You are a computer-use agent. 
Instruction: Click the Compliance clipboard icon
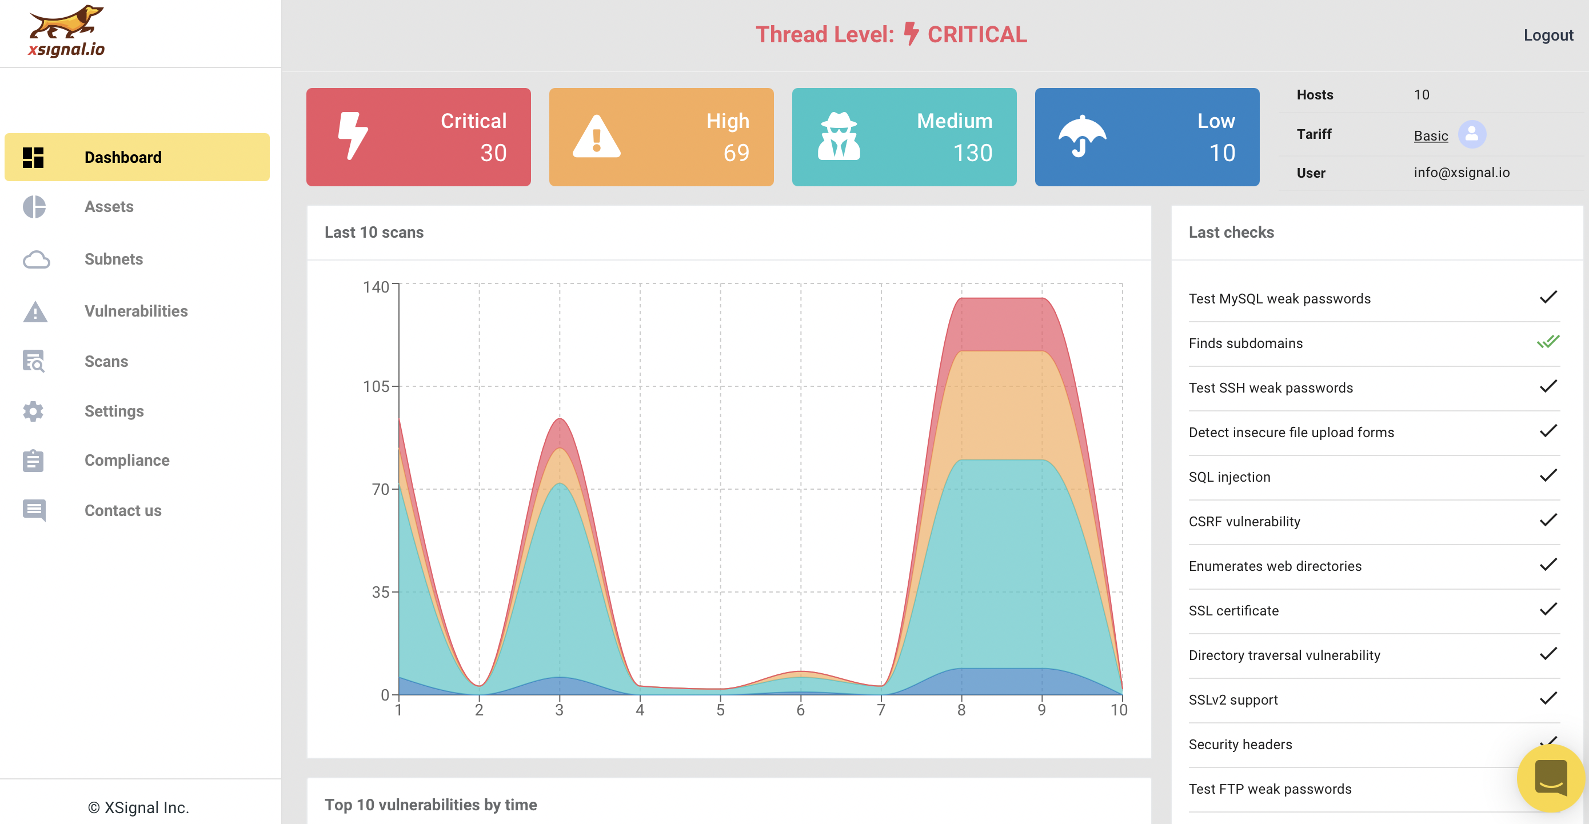(x=33, y=461)
